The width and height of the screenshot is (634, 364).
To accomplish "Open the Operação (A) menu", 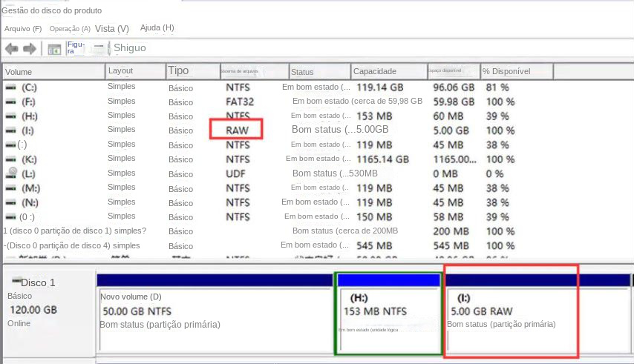I will click(70, 28).
